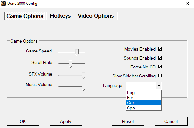
Task: Click the Music Volume slider thumb
Action: coord(84,86)
